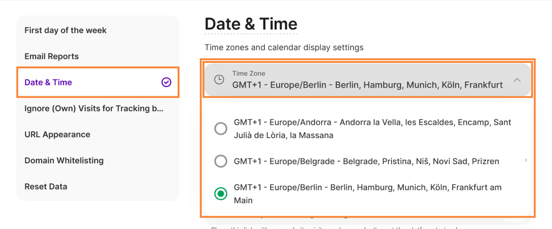Open Domain Whitelisting settings
The image size is (552, 229).
[x=64, y=161]
